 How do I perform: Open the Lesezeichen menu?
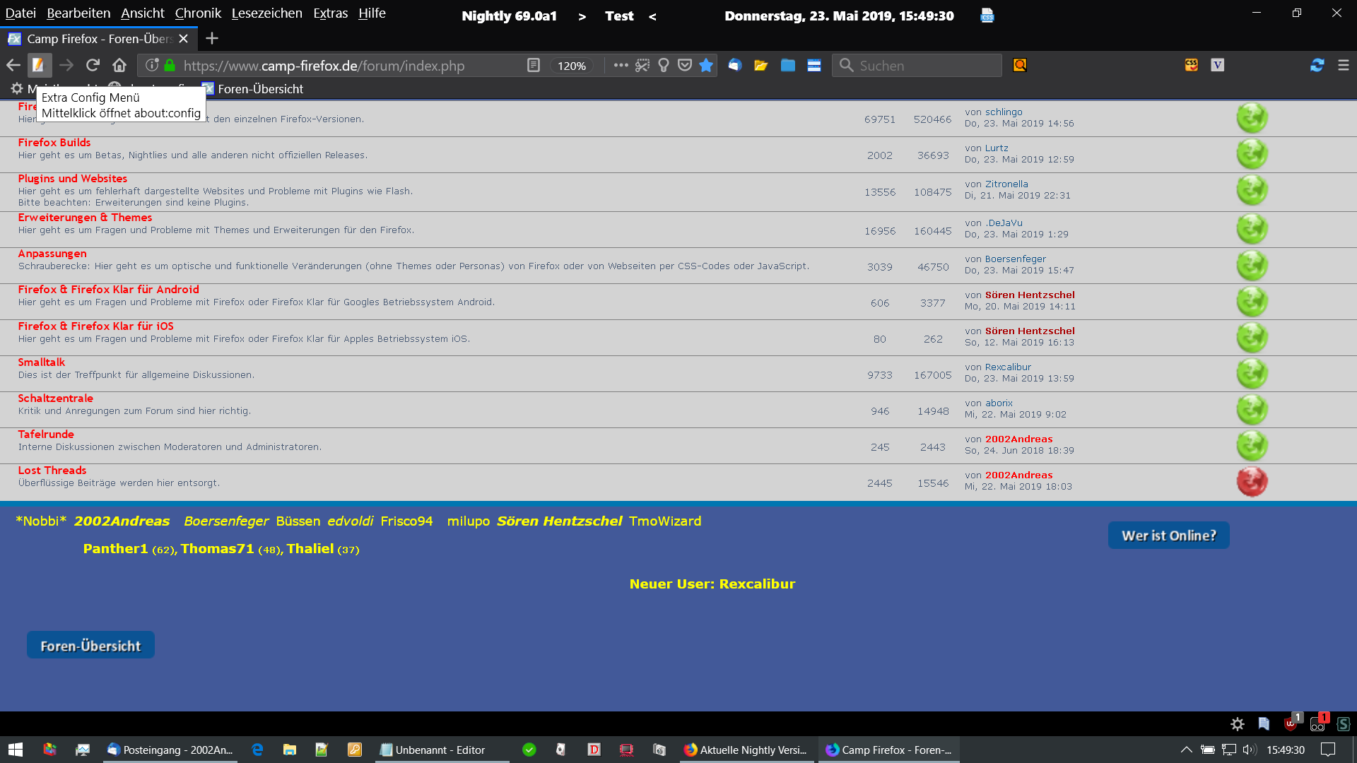click(266, 13)
